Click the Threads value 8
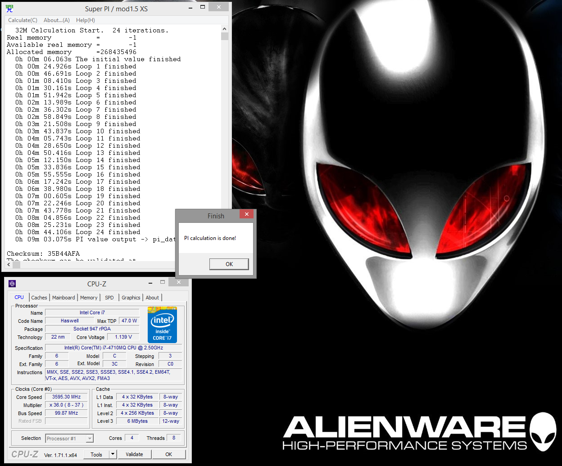 pos(174,438)
